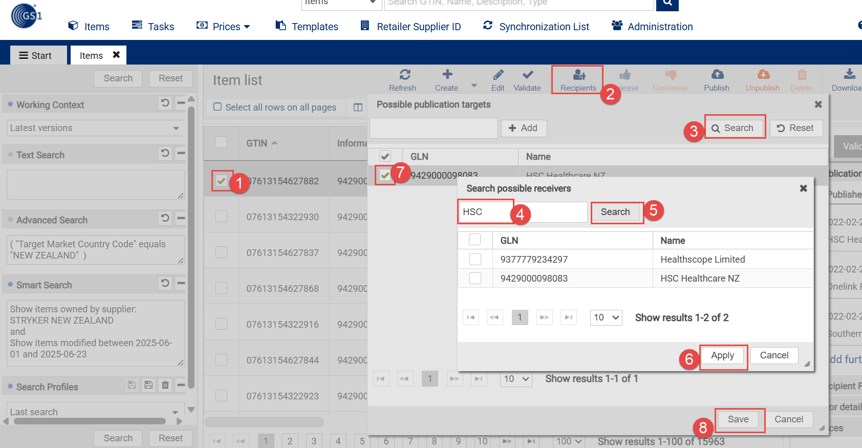Check Healthscope Limited receiver row
Screen dimensions: 862x448
click(x=475, y=259)
